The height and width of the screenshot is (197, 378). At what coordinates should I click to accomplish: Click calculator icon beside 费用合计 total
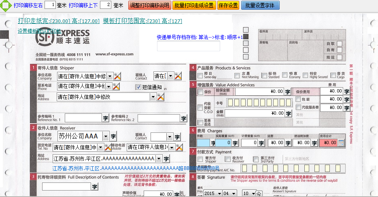point(341,143)
